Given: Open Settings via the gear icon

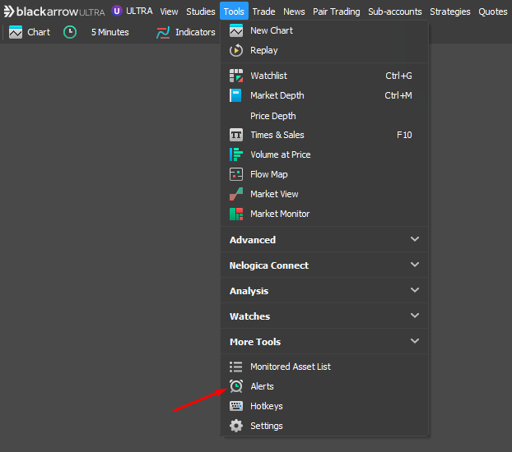Looking at the screenshot, I should click(236, 426).
